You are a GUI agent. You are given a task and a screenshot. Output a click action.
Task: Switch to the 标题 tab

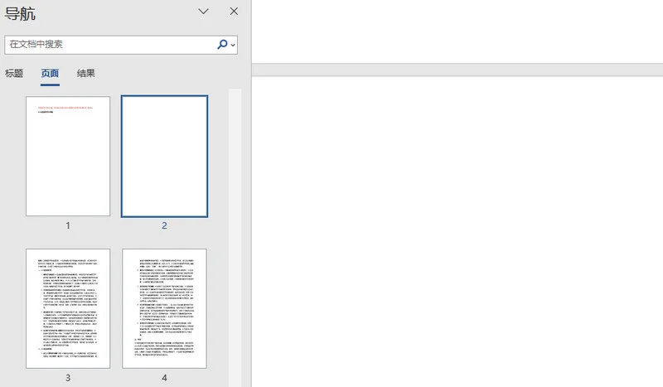[14, 73]
